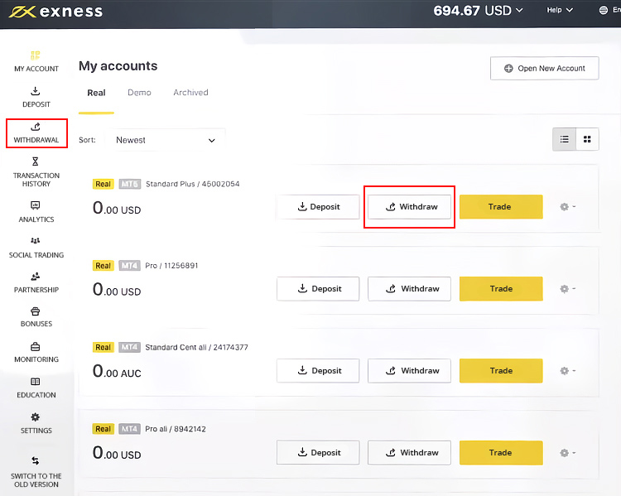Deposit to Pro 8942142 account
621x496 pixels.
(x=318, y=452)
